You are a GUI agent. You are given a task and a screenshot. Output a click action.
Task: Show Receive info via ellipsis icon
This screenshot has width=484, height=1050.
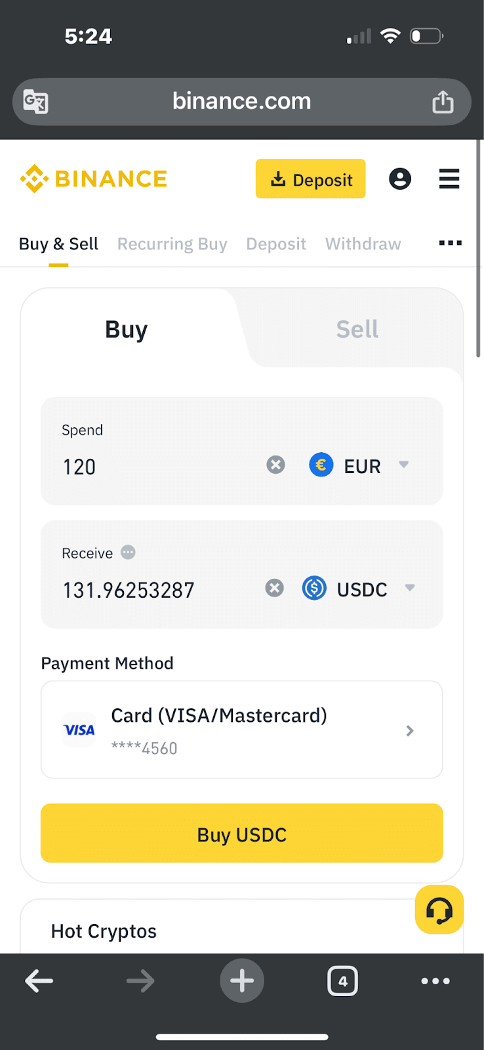pos(129,553)
